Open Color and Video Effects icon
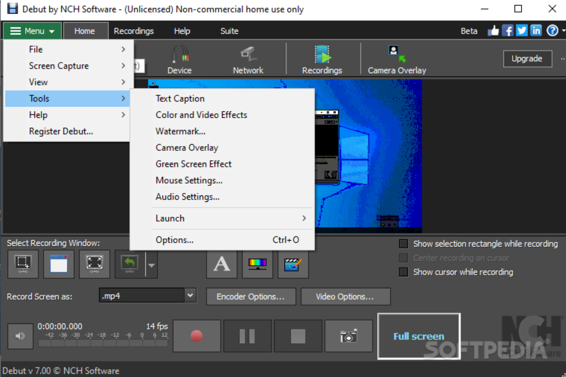The height and width of the screenshot is (377, 566). click(x=257, y=264)
